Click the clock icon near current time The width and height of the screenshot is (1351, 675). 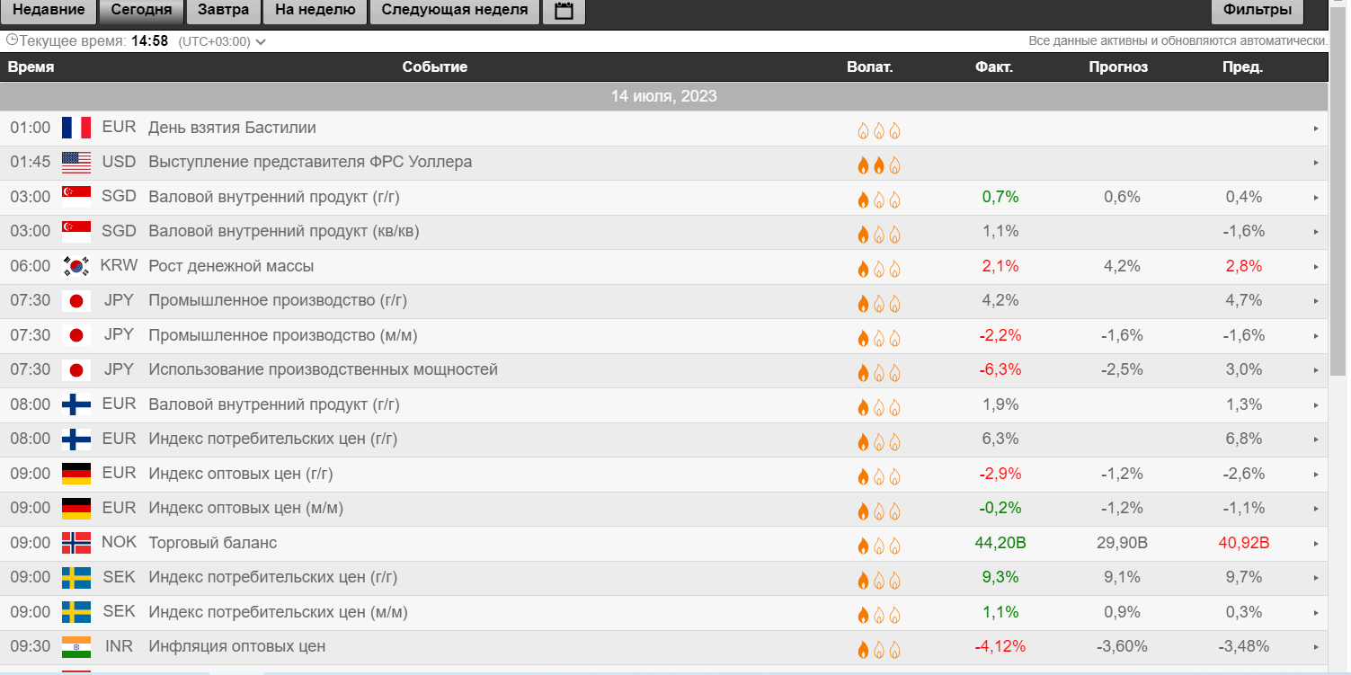12,40
